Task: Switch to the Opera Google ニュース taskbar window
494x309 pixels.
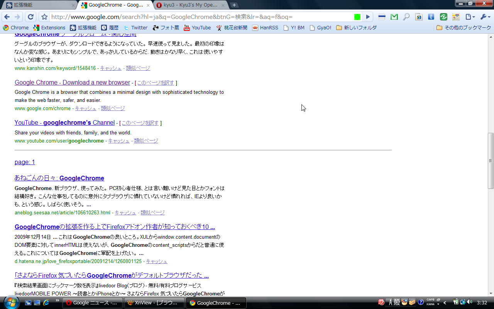Action: [x=93, y=303]
